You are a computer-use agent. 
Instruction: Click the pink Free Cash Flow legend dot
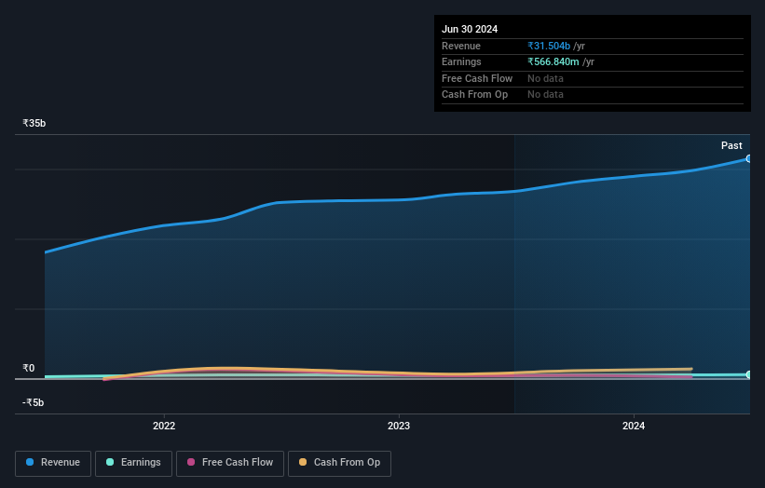coord(191,462)
